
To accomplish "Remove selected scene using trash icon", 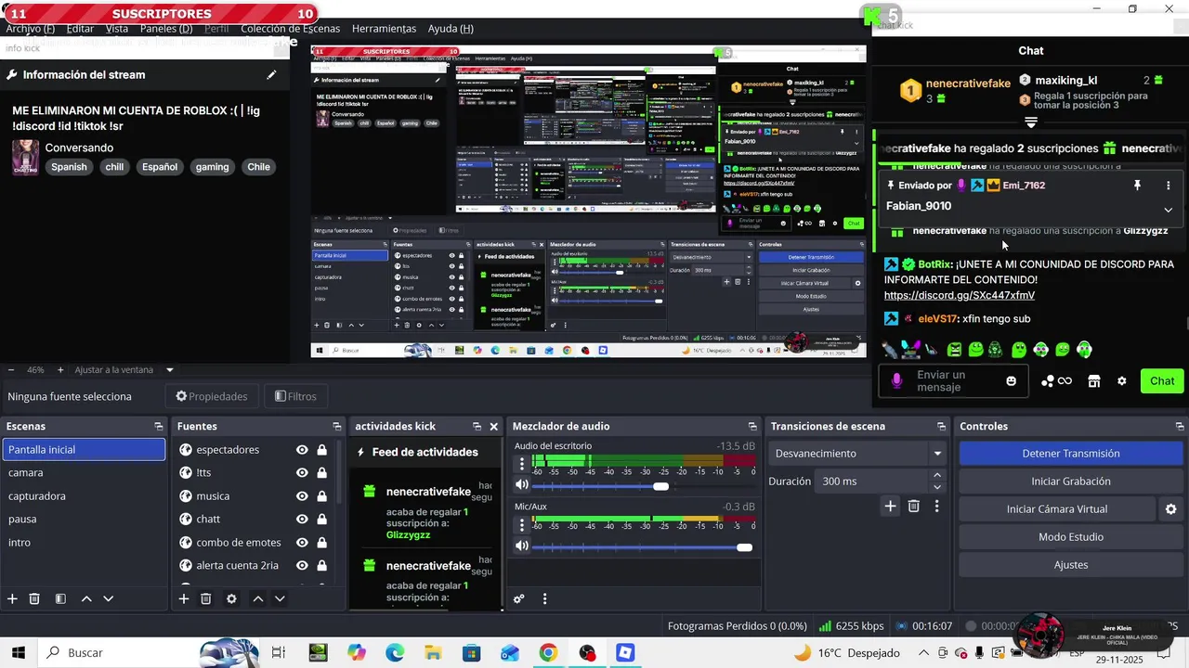I will pyautogui.click(x=34, y=598).
